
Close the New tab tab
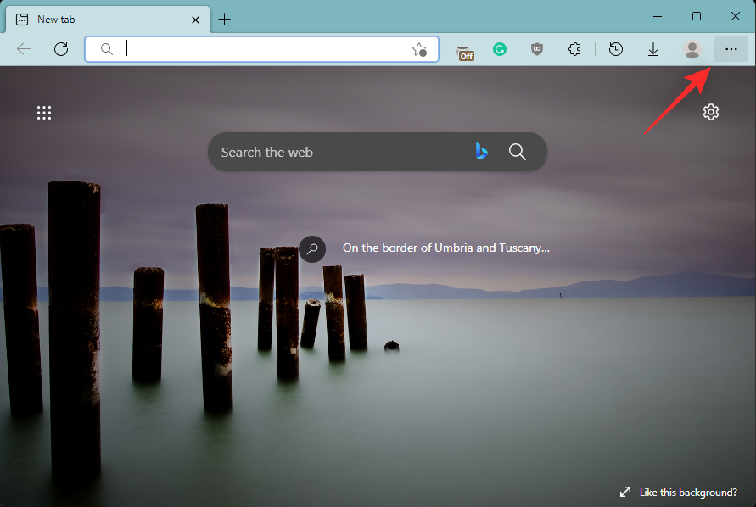click(x=195, y=19)
